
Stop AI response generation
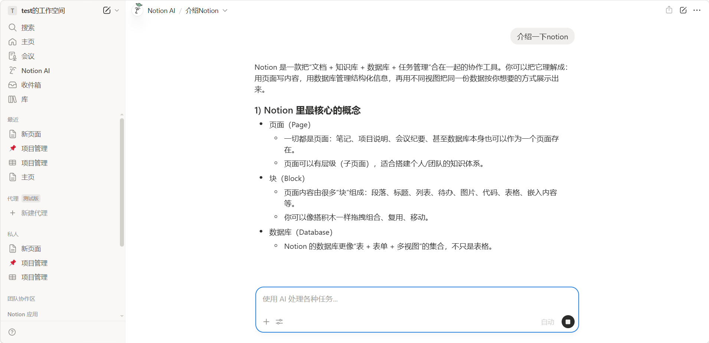568,321
